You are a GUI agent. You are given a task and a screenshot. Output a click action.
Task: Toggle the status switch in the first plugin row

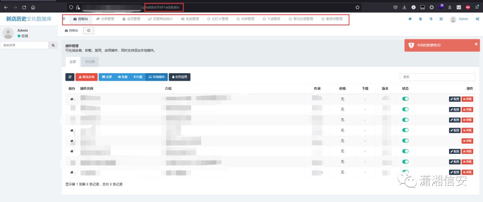coord(405,99)
